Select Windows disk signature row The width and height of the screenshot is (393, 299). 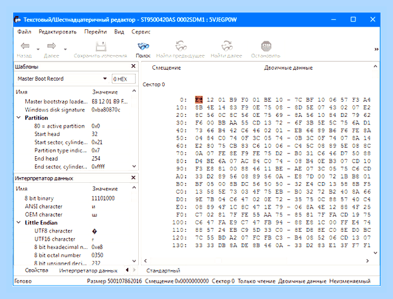(73, 110)
